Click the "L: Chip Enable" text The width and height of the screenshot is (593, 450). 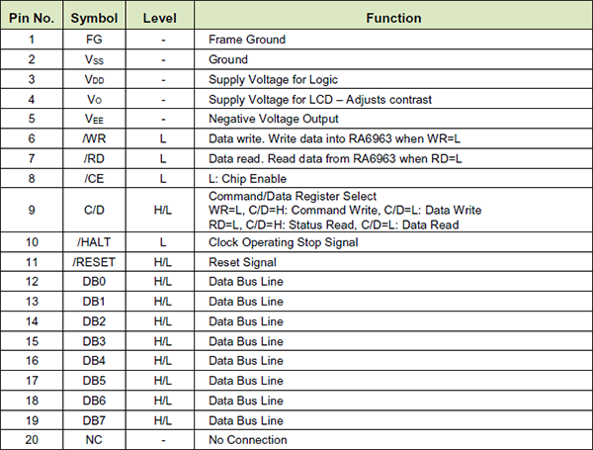[249, 179]
